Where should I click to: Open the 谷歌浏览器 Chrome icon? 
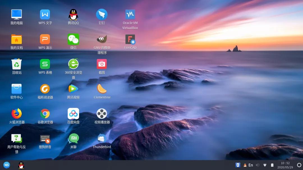coord(45,114)
